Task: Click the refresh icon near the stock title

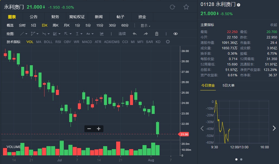Action: [x=172, y=7]
